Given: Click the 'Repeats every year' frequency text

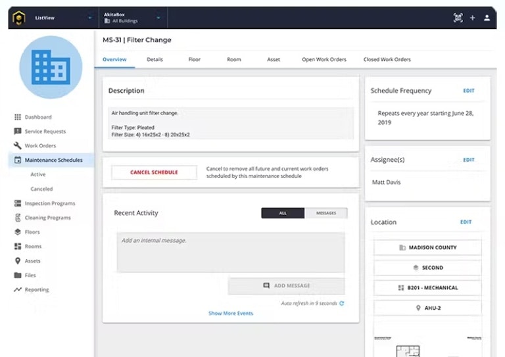Looking at the screenshot, I should click(x=425, y=118).
